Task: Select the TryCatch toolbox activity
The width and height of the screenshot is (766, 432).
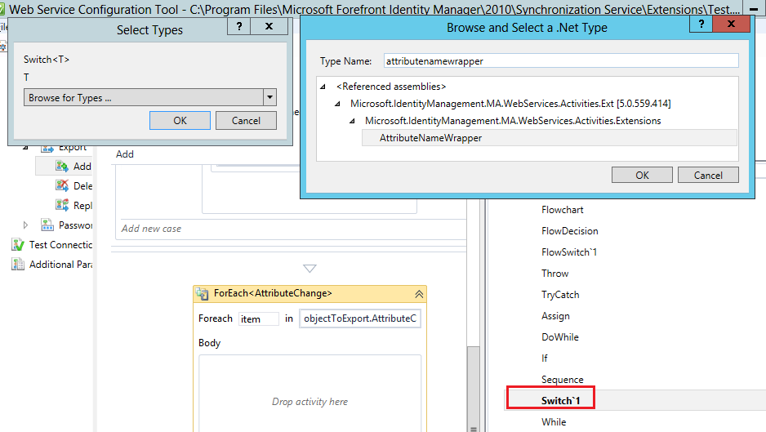Action: pos(560,295)
